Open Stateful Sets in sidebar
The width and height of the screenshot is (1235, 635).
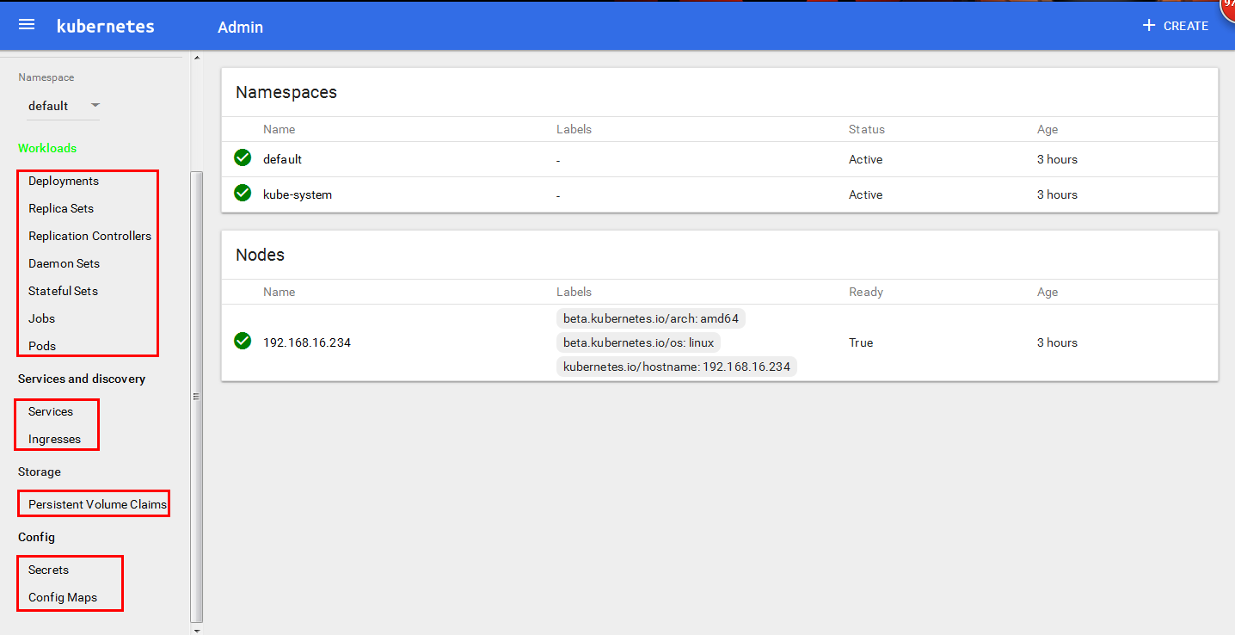click(63, 291)
